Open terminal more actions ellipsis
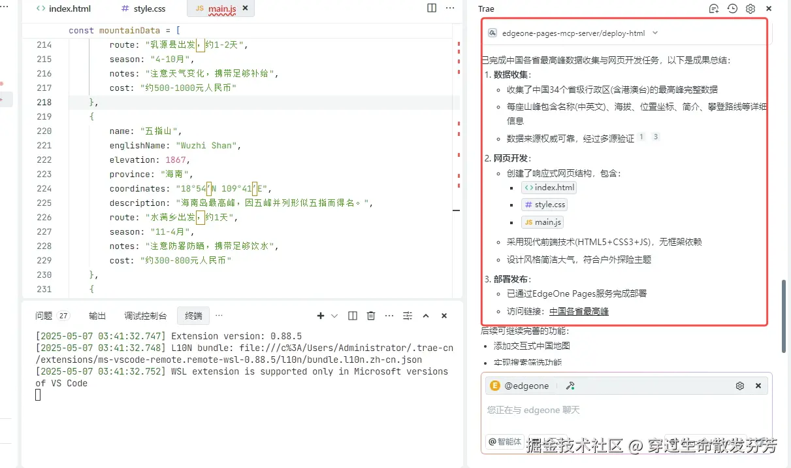The height and width of the screenshot is (468, 791). point(389,316)
